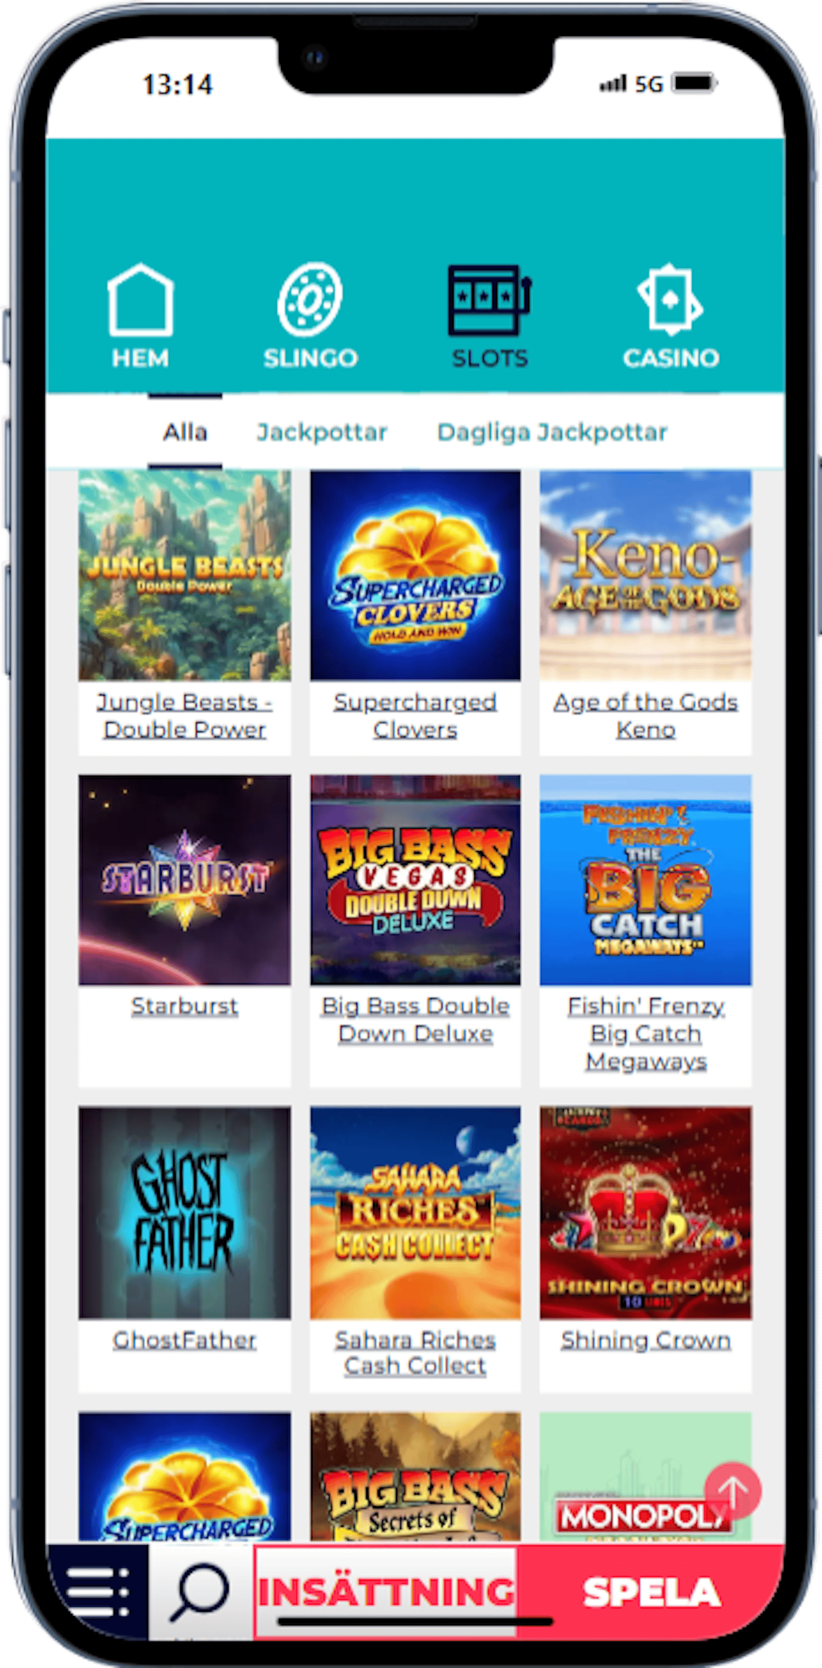Open Jungle Beasts - Double Power link
Viewport: 822px width, 1668px height.
tap(184, 716)
